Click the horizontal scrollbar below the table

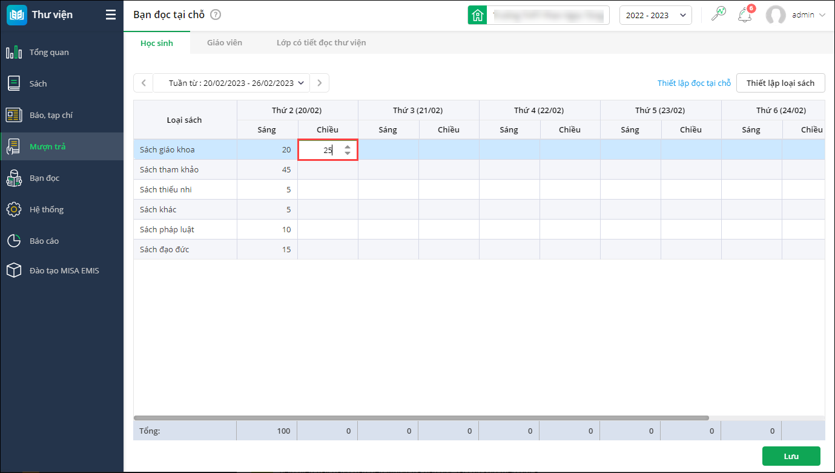tap(421, 418)
